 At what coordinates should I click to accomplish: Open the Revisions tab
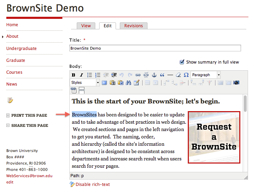133,26
